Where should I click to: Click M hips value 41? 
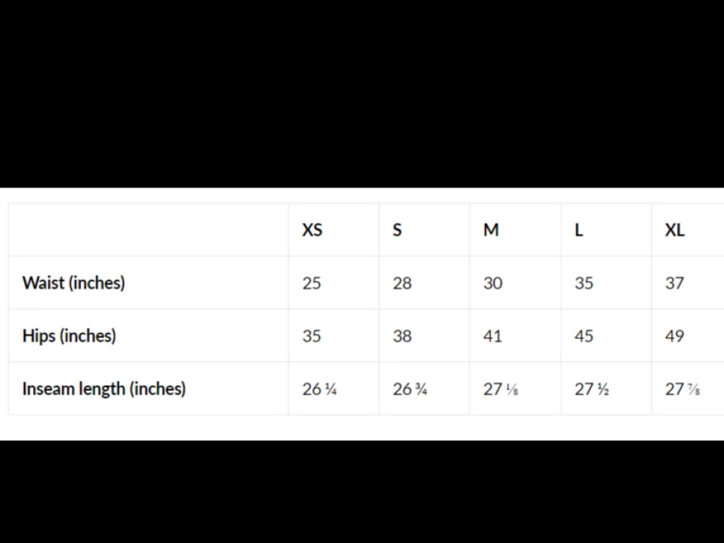click(x=492, y=336)
